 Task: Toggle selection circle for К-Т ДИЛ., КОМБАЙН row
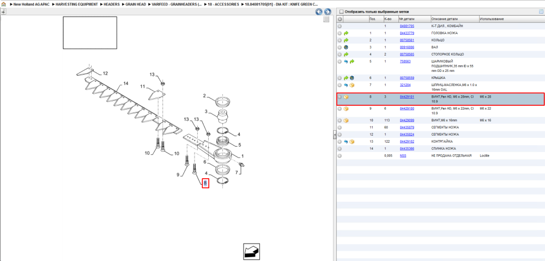click(340, 26)
